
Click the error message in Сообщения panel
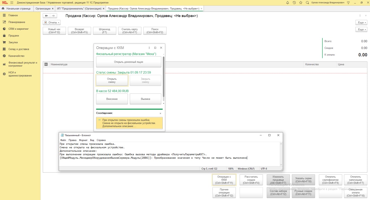[x=129, y=123]
